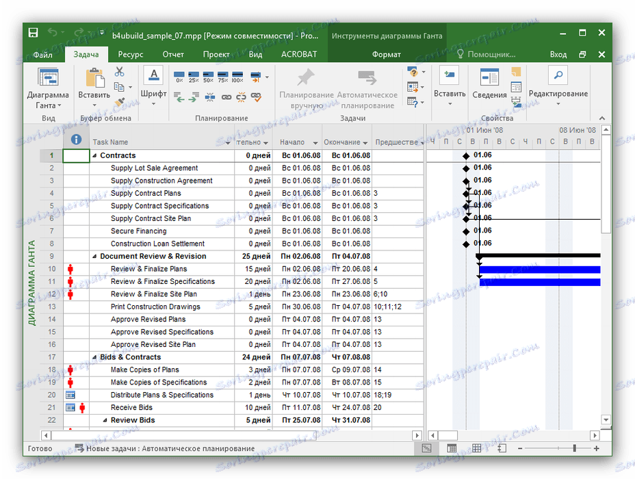Click the Details form icon
The height and width of the screenshot is (479, 635).
click(x=516, y=87)
